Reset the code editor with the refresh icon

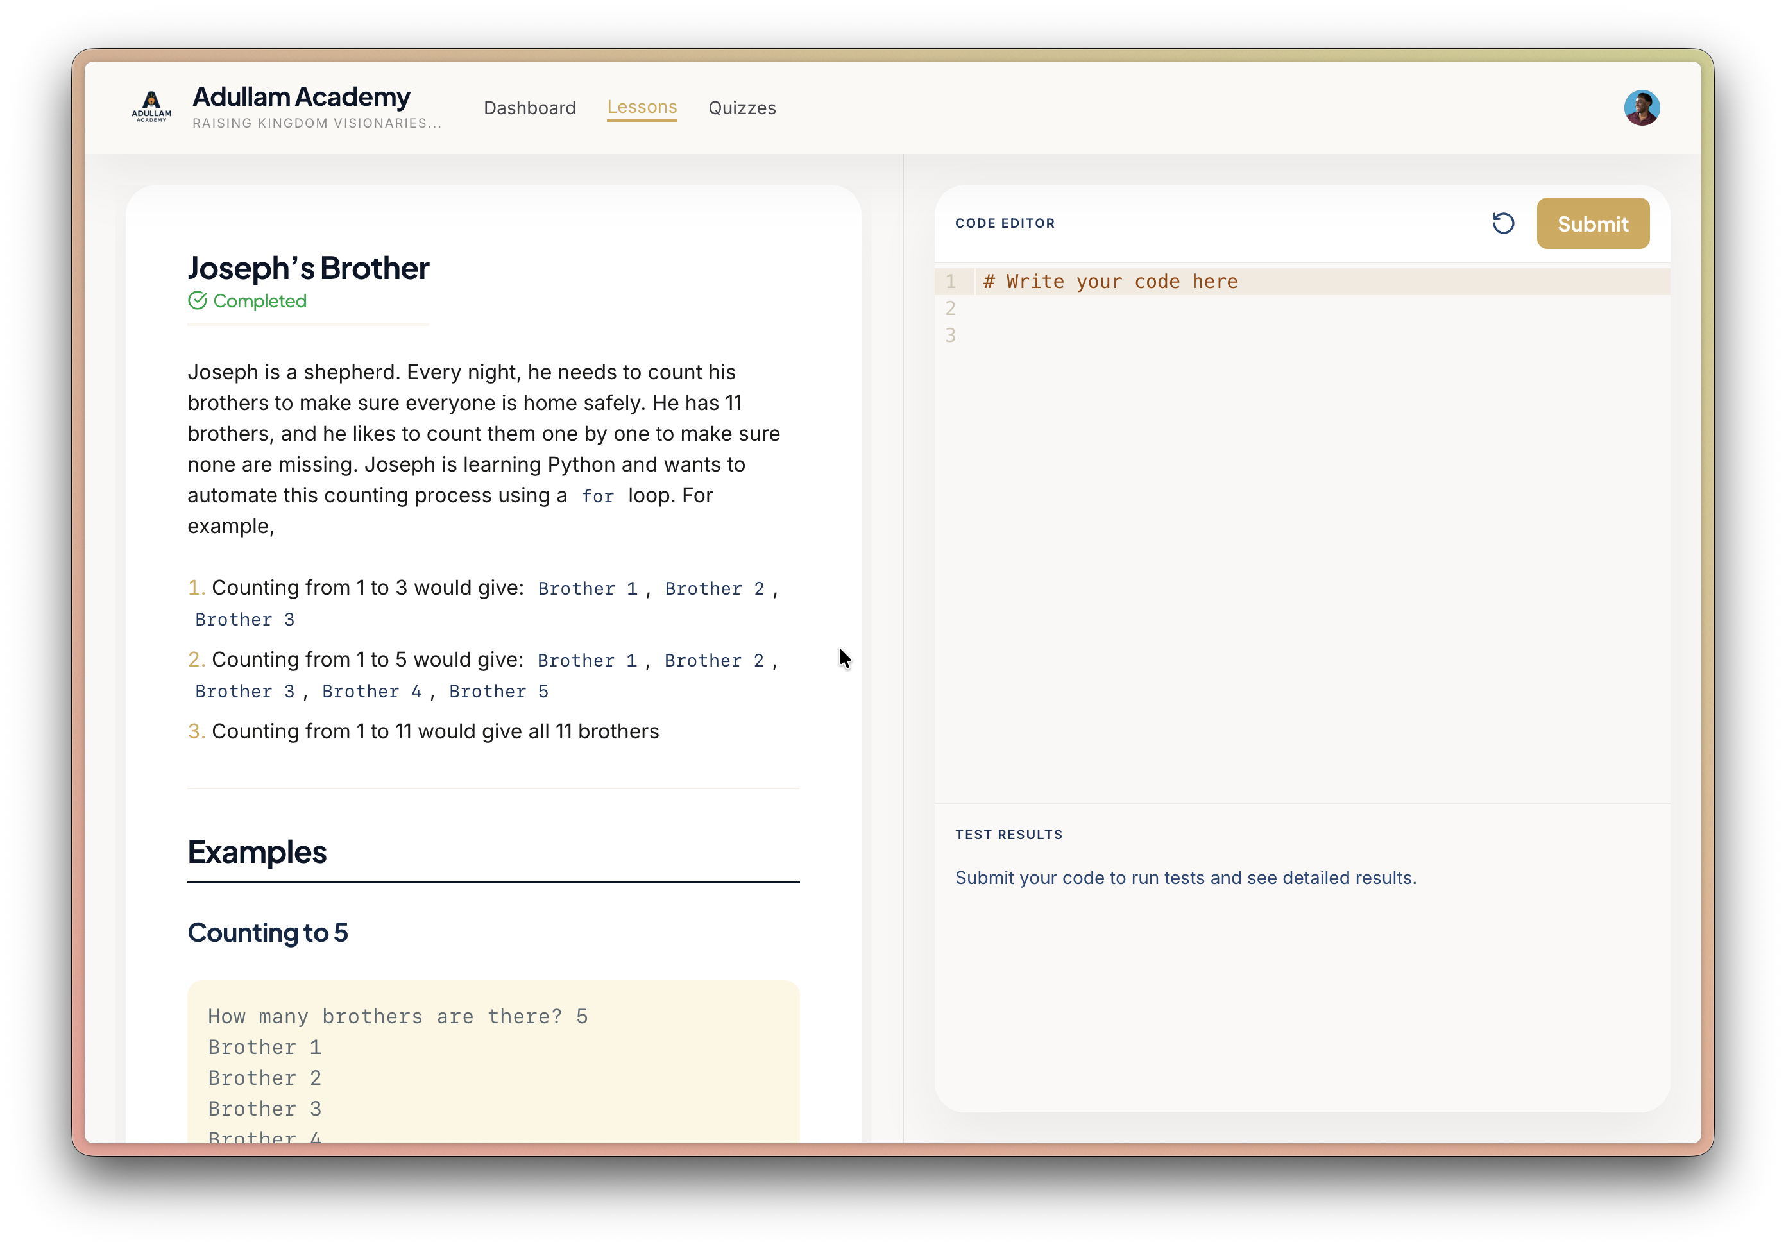coord(1503,223)
